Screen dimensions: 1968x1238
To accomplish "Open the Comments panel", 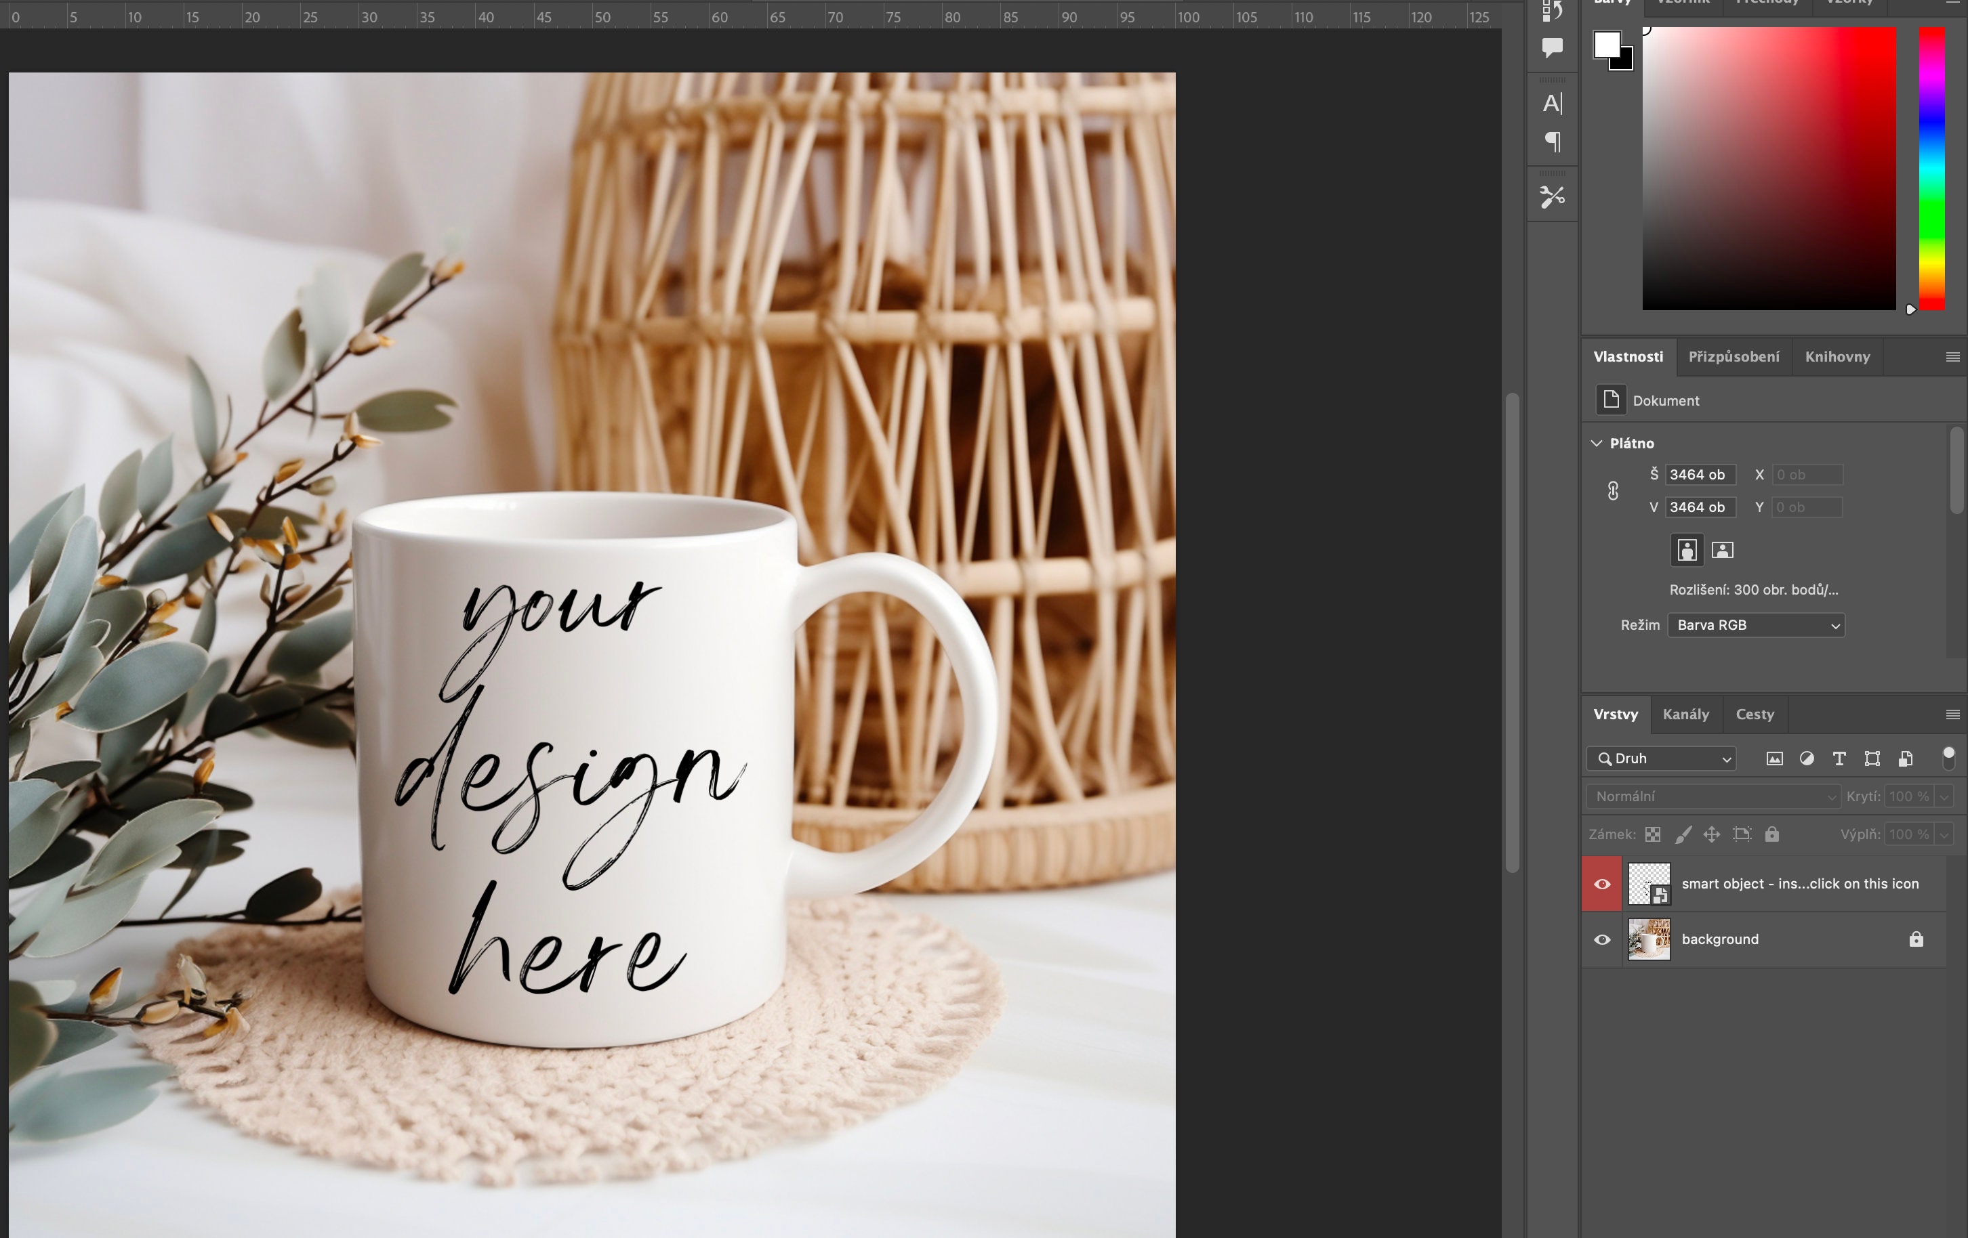I will pyautogui.click(x=1552, y=47).
